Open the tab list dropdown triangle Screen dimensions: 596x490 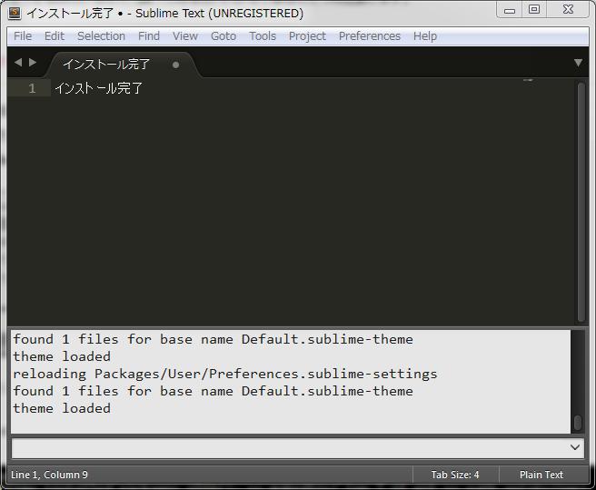click(x=578, y=63)
